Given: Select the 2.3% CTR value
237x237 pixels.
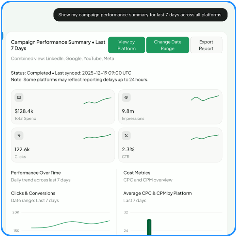Looking at the screenshot, I should click(x=128, y=150).
